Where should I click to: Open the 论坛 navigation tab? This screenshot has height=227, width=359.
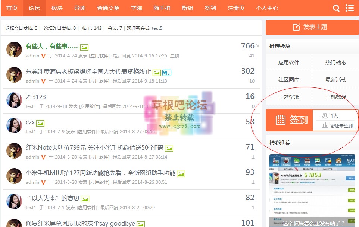click(34, 8)
